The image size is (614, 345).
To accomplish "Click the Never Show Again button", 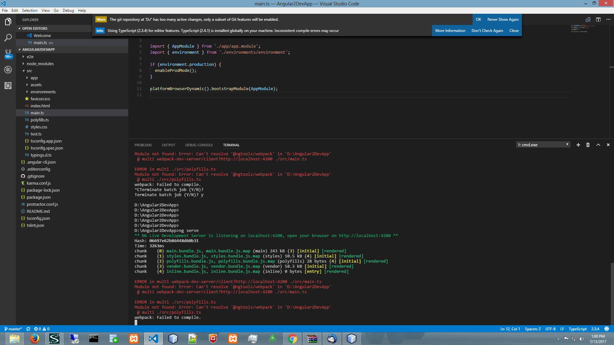I will pyautogui.click(x=503, y=19).
